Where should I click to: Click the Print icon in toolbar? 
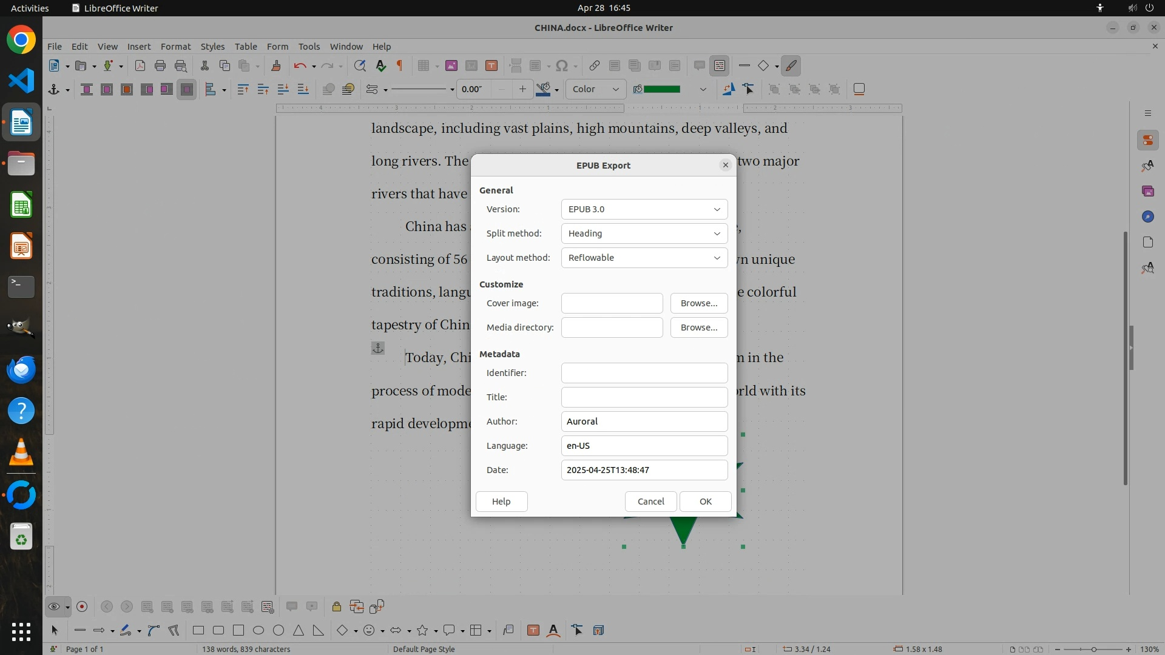point(160,65)
